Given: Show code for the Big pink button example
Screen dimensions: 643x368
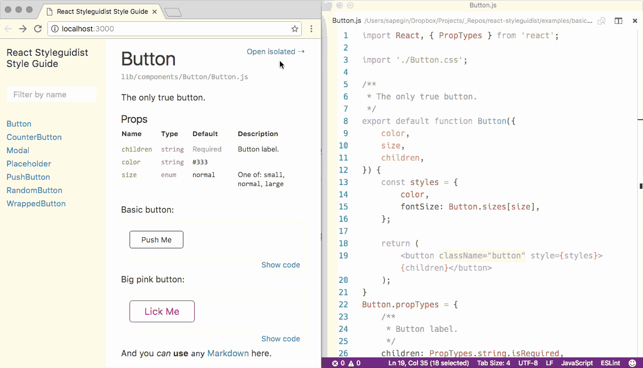Looking at the screenshot, I should (x=280, y=339).
